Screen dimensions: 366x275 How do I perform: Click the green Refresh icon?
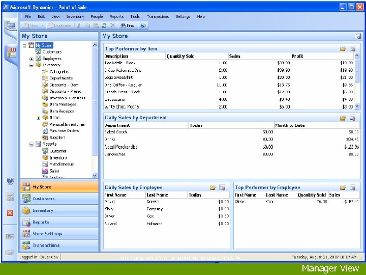[104, 25]
